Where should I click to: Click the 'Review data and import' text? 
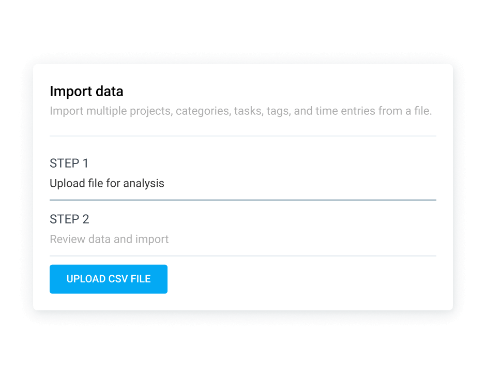pos(109,239)
